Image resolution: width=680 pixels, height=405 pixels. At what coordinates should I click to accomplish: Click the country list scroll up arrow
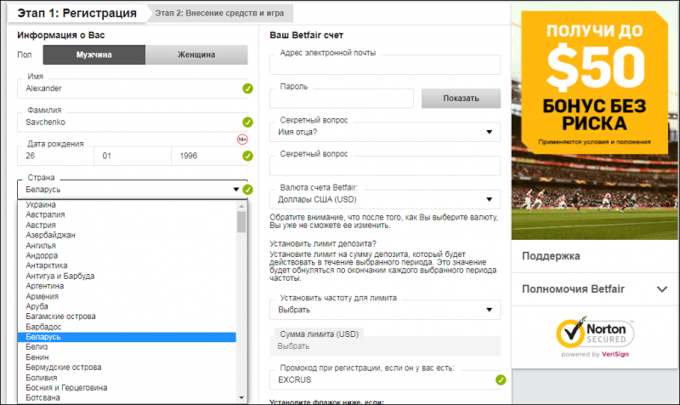coord(241,206)
